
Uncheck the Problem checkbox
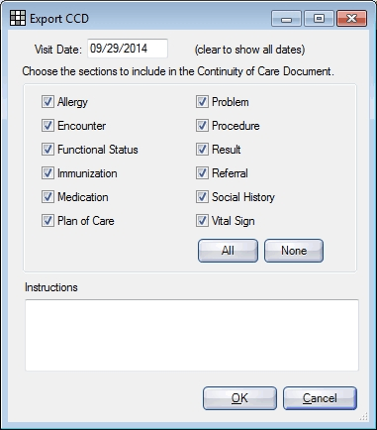click(x=202, y=102)
